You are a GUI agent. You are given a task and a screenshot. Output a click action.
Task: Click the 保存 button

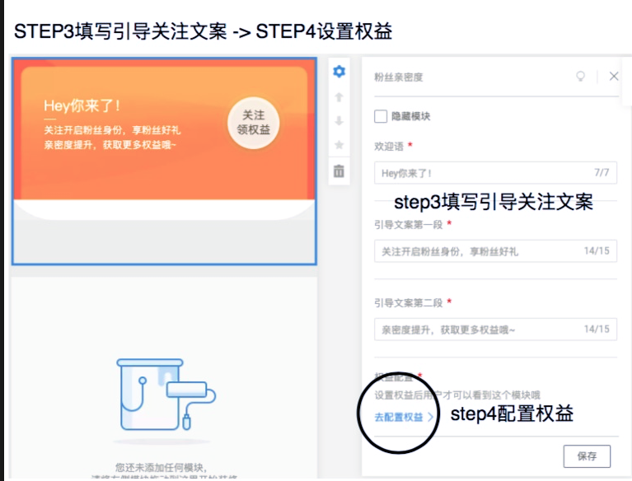coord(587,456)
